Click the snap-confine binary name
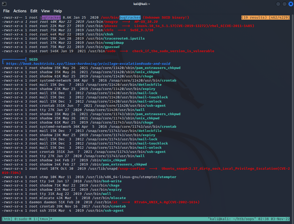Image resolution: width=294 pixels, height=224 pixels. coord(131,169)
